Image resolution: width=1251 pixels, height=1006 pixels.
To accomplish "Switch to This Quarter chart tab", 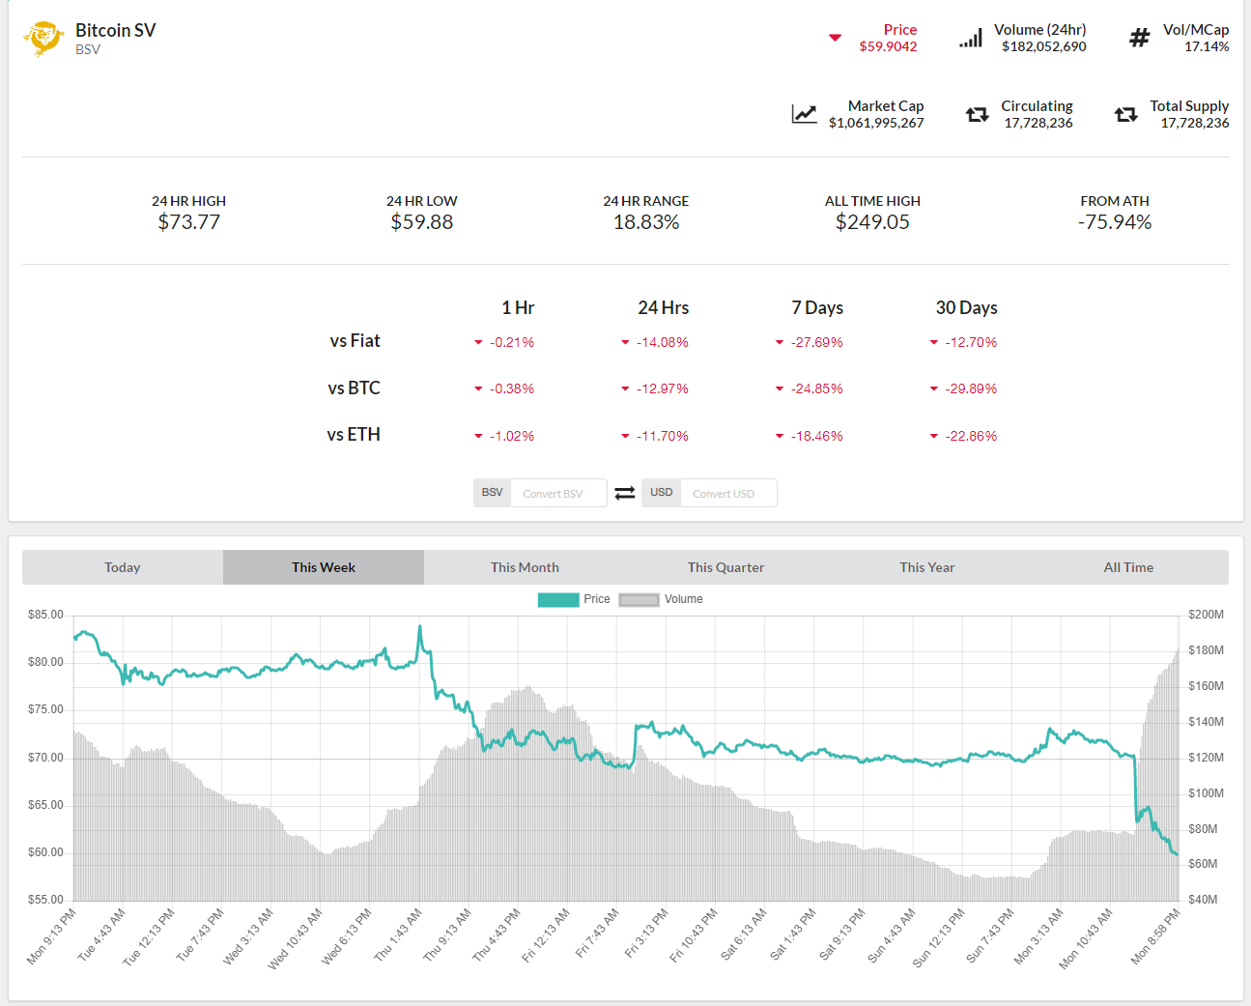I will [725, 567].
